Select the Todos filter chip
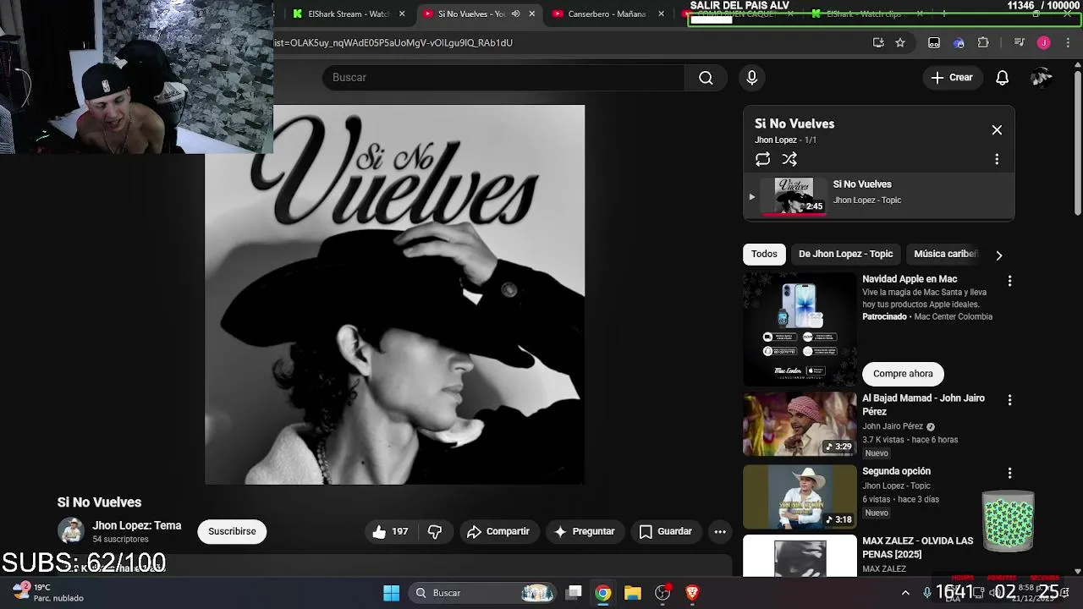 764,254
